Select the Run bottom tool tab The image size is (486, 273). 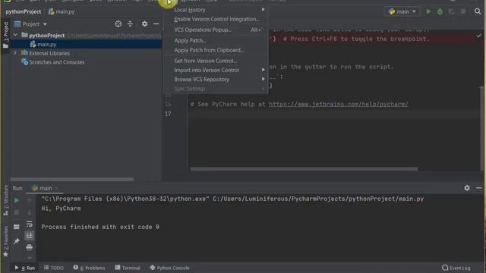click(x=25, y=268)
